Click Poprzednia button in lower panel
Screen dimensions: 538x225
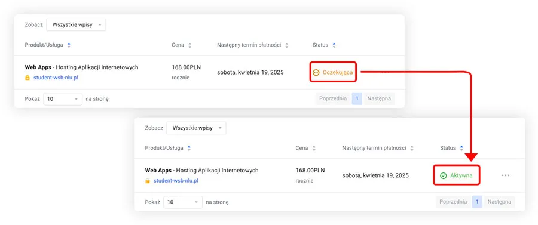(x=453, y=202)
